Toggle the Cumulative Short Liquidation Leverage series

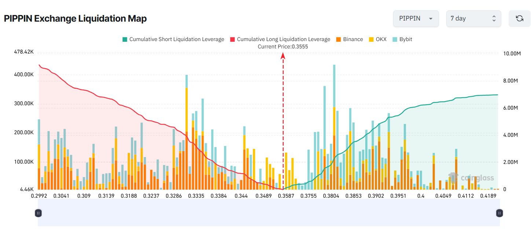(x=173, y=39)
